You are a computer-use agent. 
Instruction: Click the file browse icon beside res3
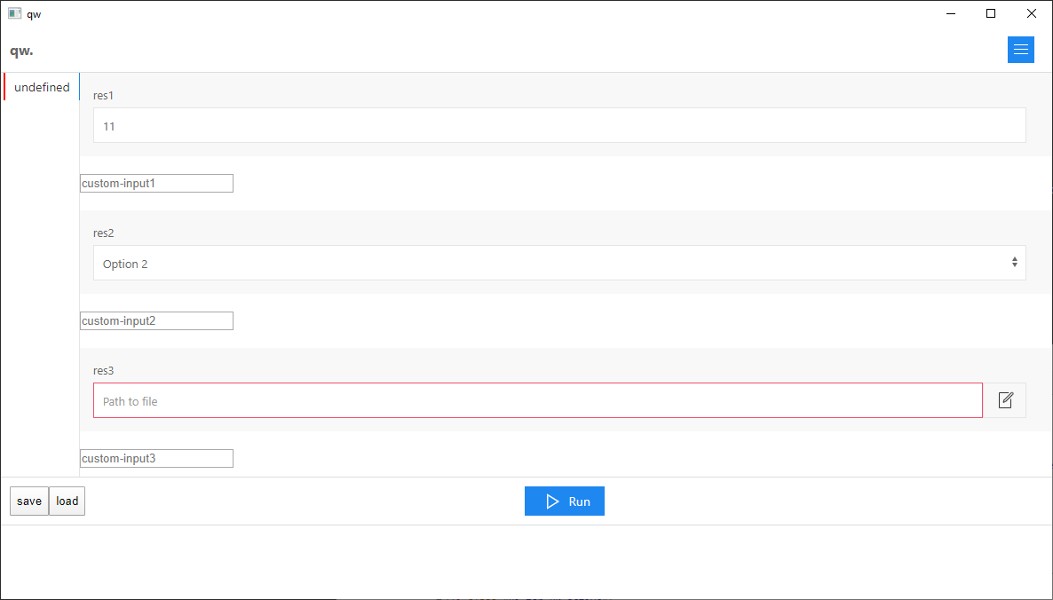pos(1005,400)
